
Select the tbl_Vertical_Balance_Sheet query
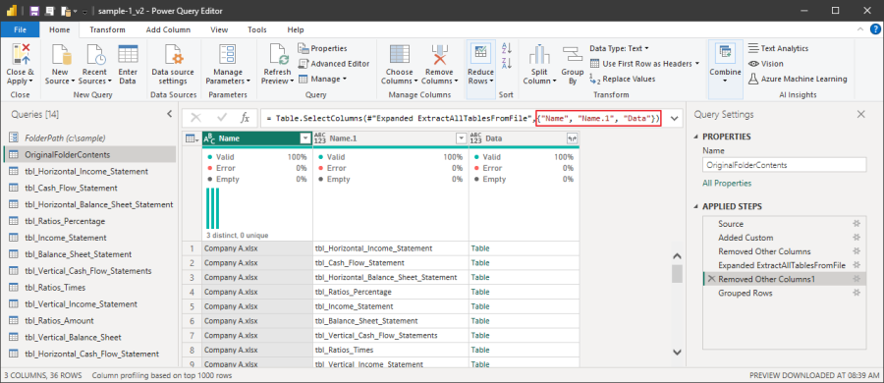[x=90, y=337]
